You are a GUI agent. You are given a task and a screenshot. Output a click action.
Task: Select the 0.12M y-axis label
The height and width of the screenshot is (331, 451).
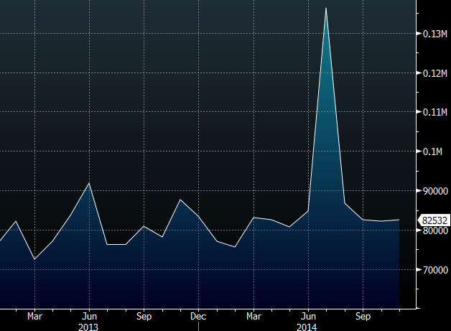(x=435, y=73)
